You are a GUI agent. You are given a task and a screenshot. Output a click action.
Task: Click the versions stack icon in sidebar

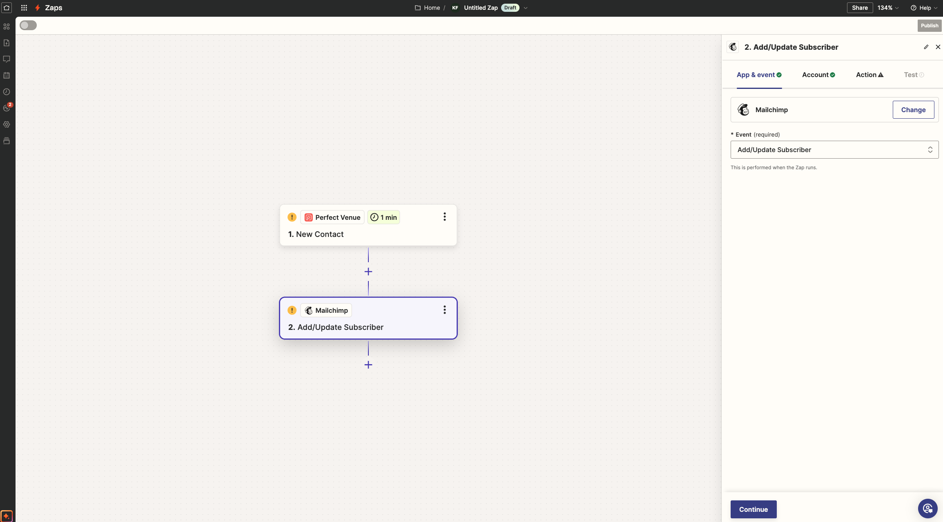[7, 141]
